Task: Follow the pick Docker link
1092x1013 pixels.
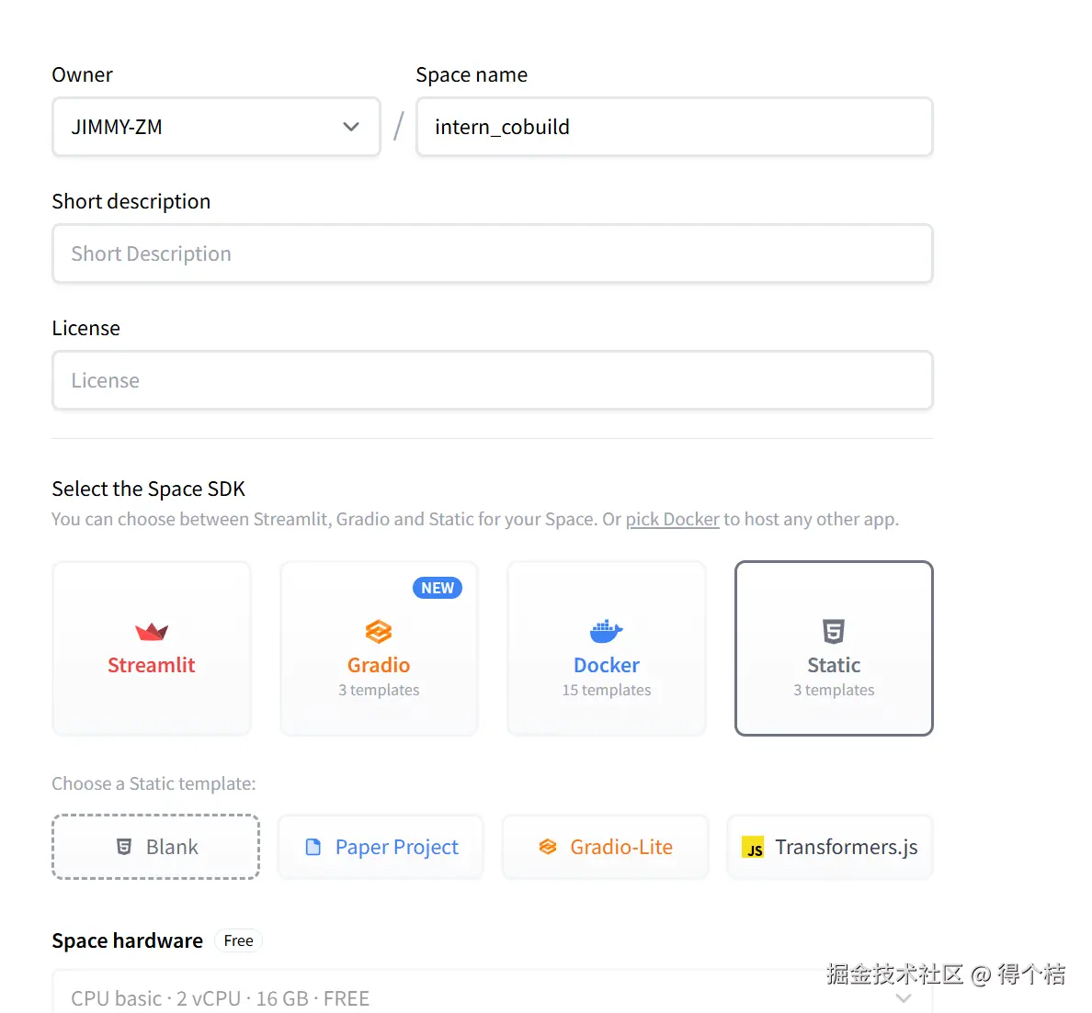Action: click(x=672, y=519)
